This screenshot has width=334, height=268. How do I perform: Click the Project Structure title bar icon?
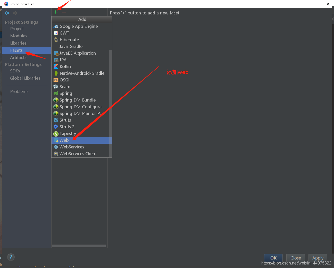[6, 4]
